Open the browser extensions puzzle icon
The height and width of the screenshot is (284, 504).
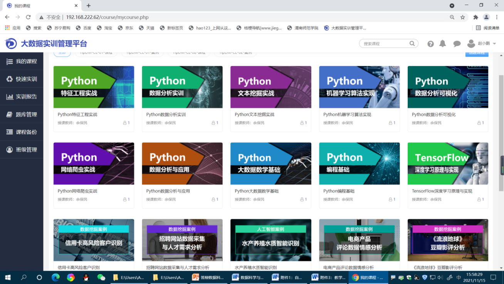point(475,17)
